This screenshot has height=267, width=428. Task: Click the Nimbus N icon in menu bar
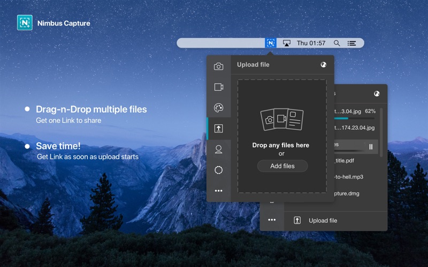click(271, 43)
